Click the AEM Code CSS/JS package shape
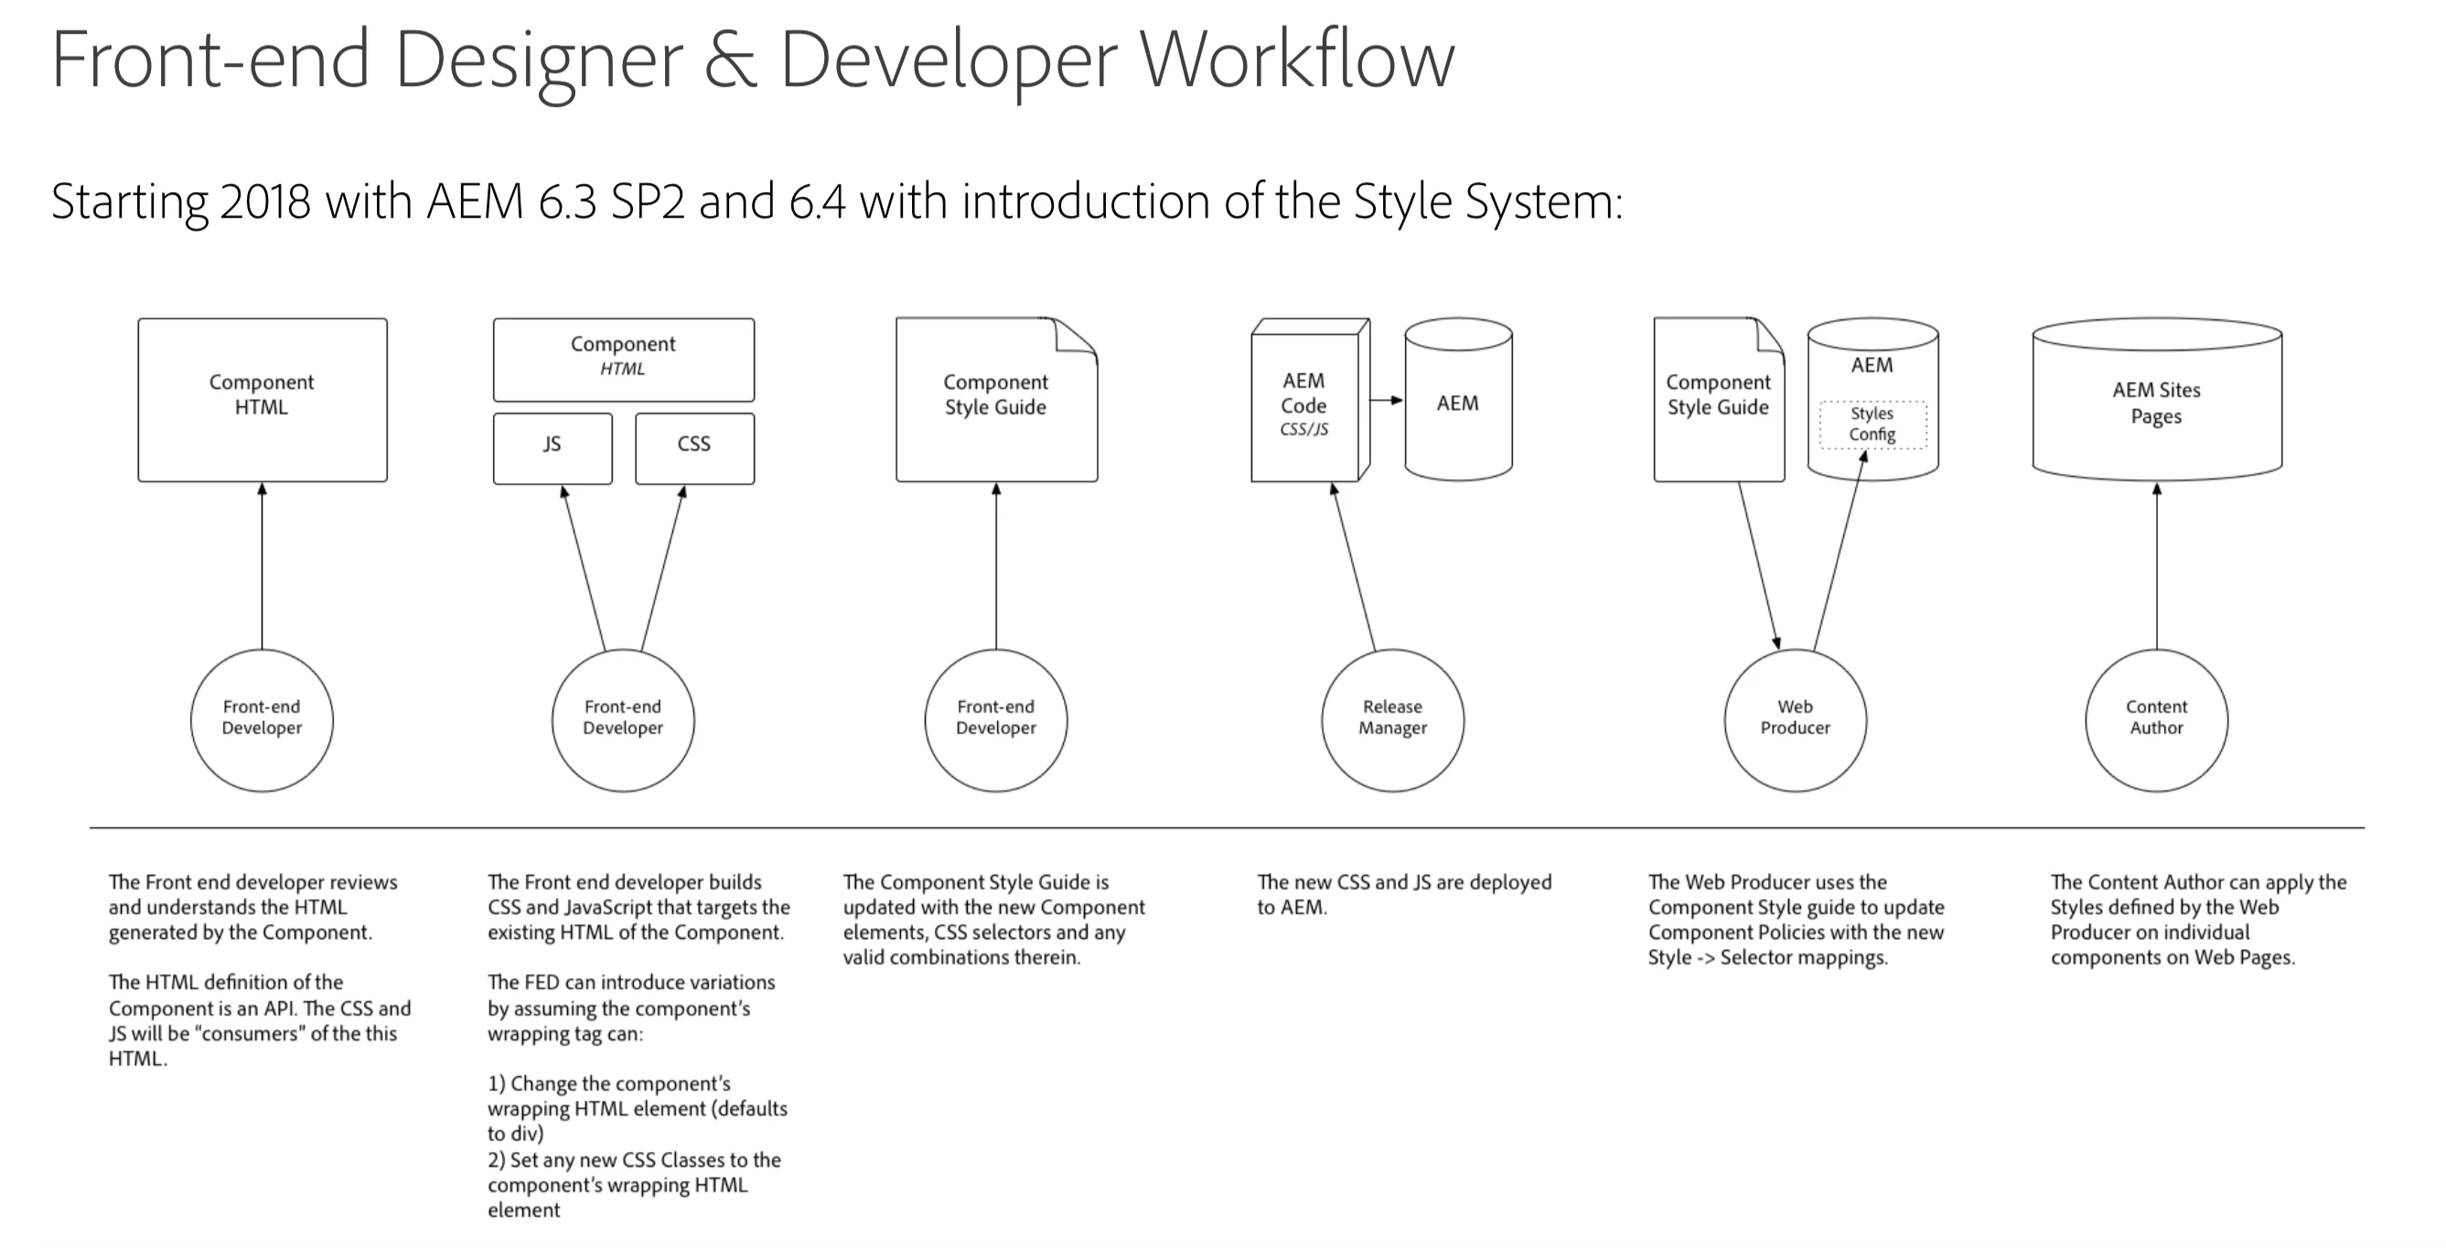The image size is (2446, 1248). point(1303,405)
